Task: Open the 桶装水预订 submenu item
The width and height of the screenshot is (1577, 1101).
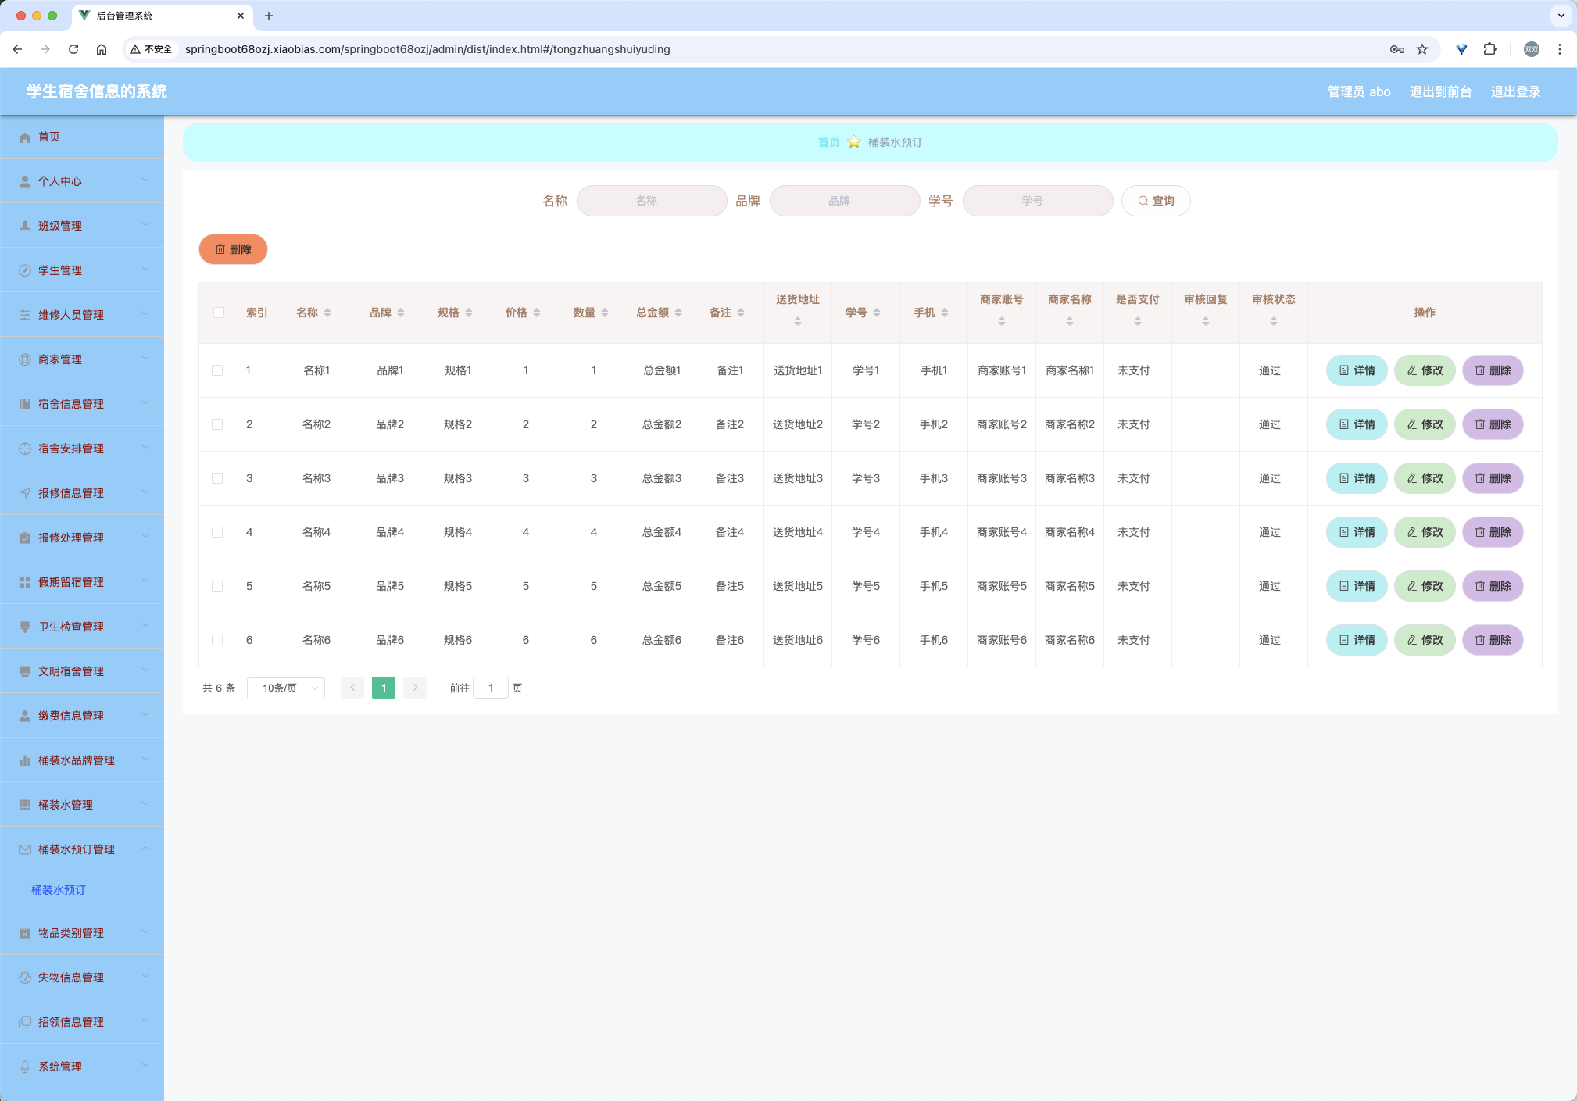Action: point(59,890)
